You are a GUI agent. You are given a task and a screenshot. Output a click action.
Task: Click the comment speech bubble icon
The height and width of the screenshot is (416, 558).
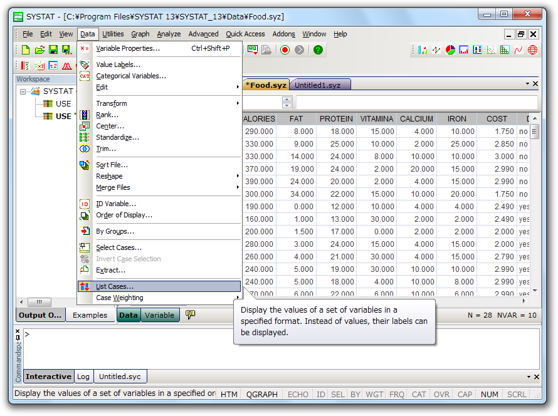pos(190,315)
